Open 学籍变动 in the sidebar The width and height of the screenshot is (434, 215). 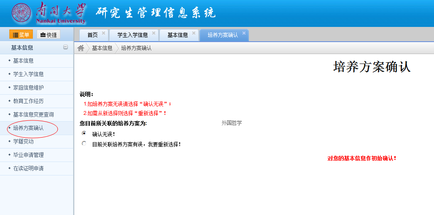pyautogui.click(x=23, y=141)
